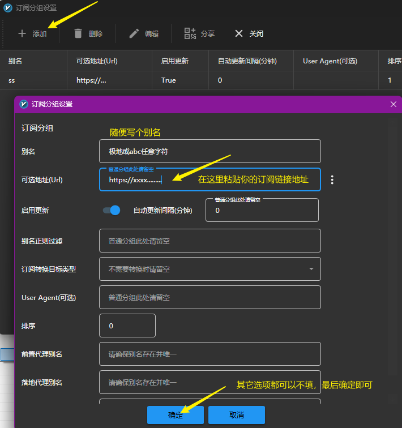
Task: Toggle the 启用更新 switch off
Action: click(x=112, y=210)
